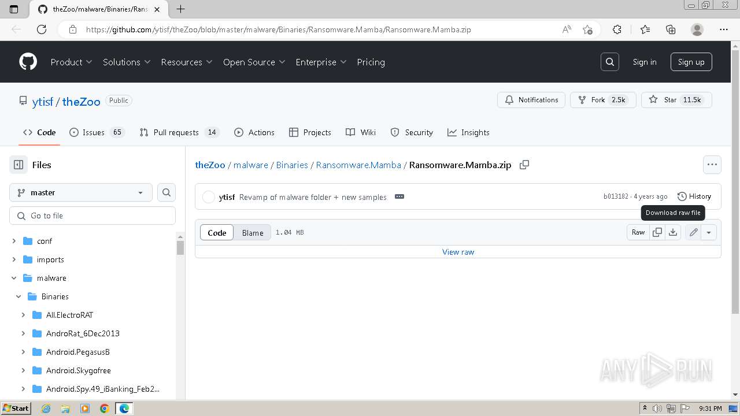Open the browser settings and more menu
740x416 pixels.
724,29
